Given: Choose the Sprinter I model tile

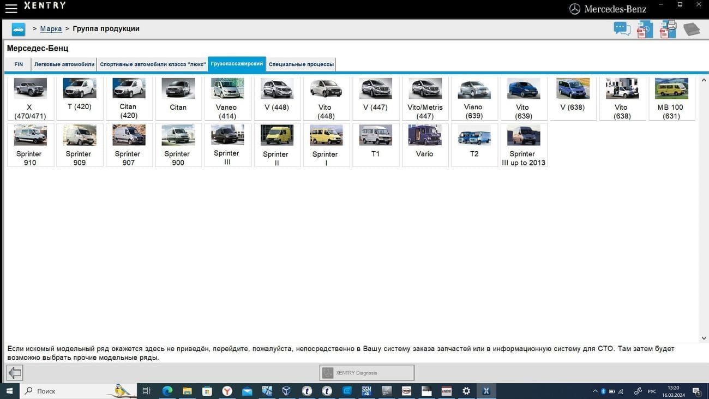Looking at the screenshot, I should pos(326,145).
